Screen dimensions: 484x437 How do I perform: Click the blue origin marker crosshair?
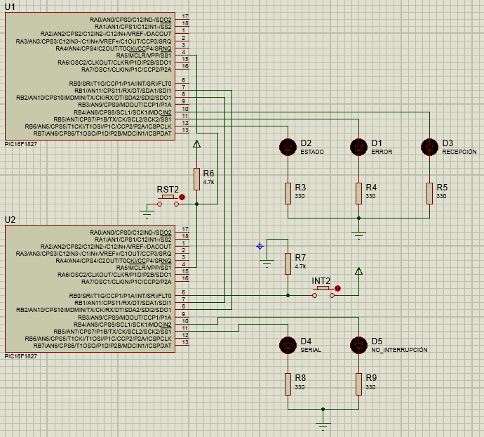point(260,246)
